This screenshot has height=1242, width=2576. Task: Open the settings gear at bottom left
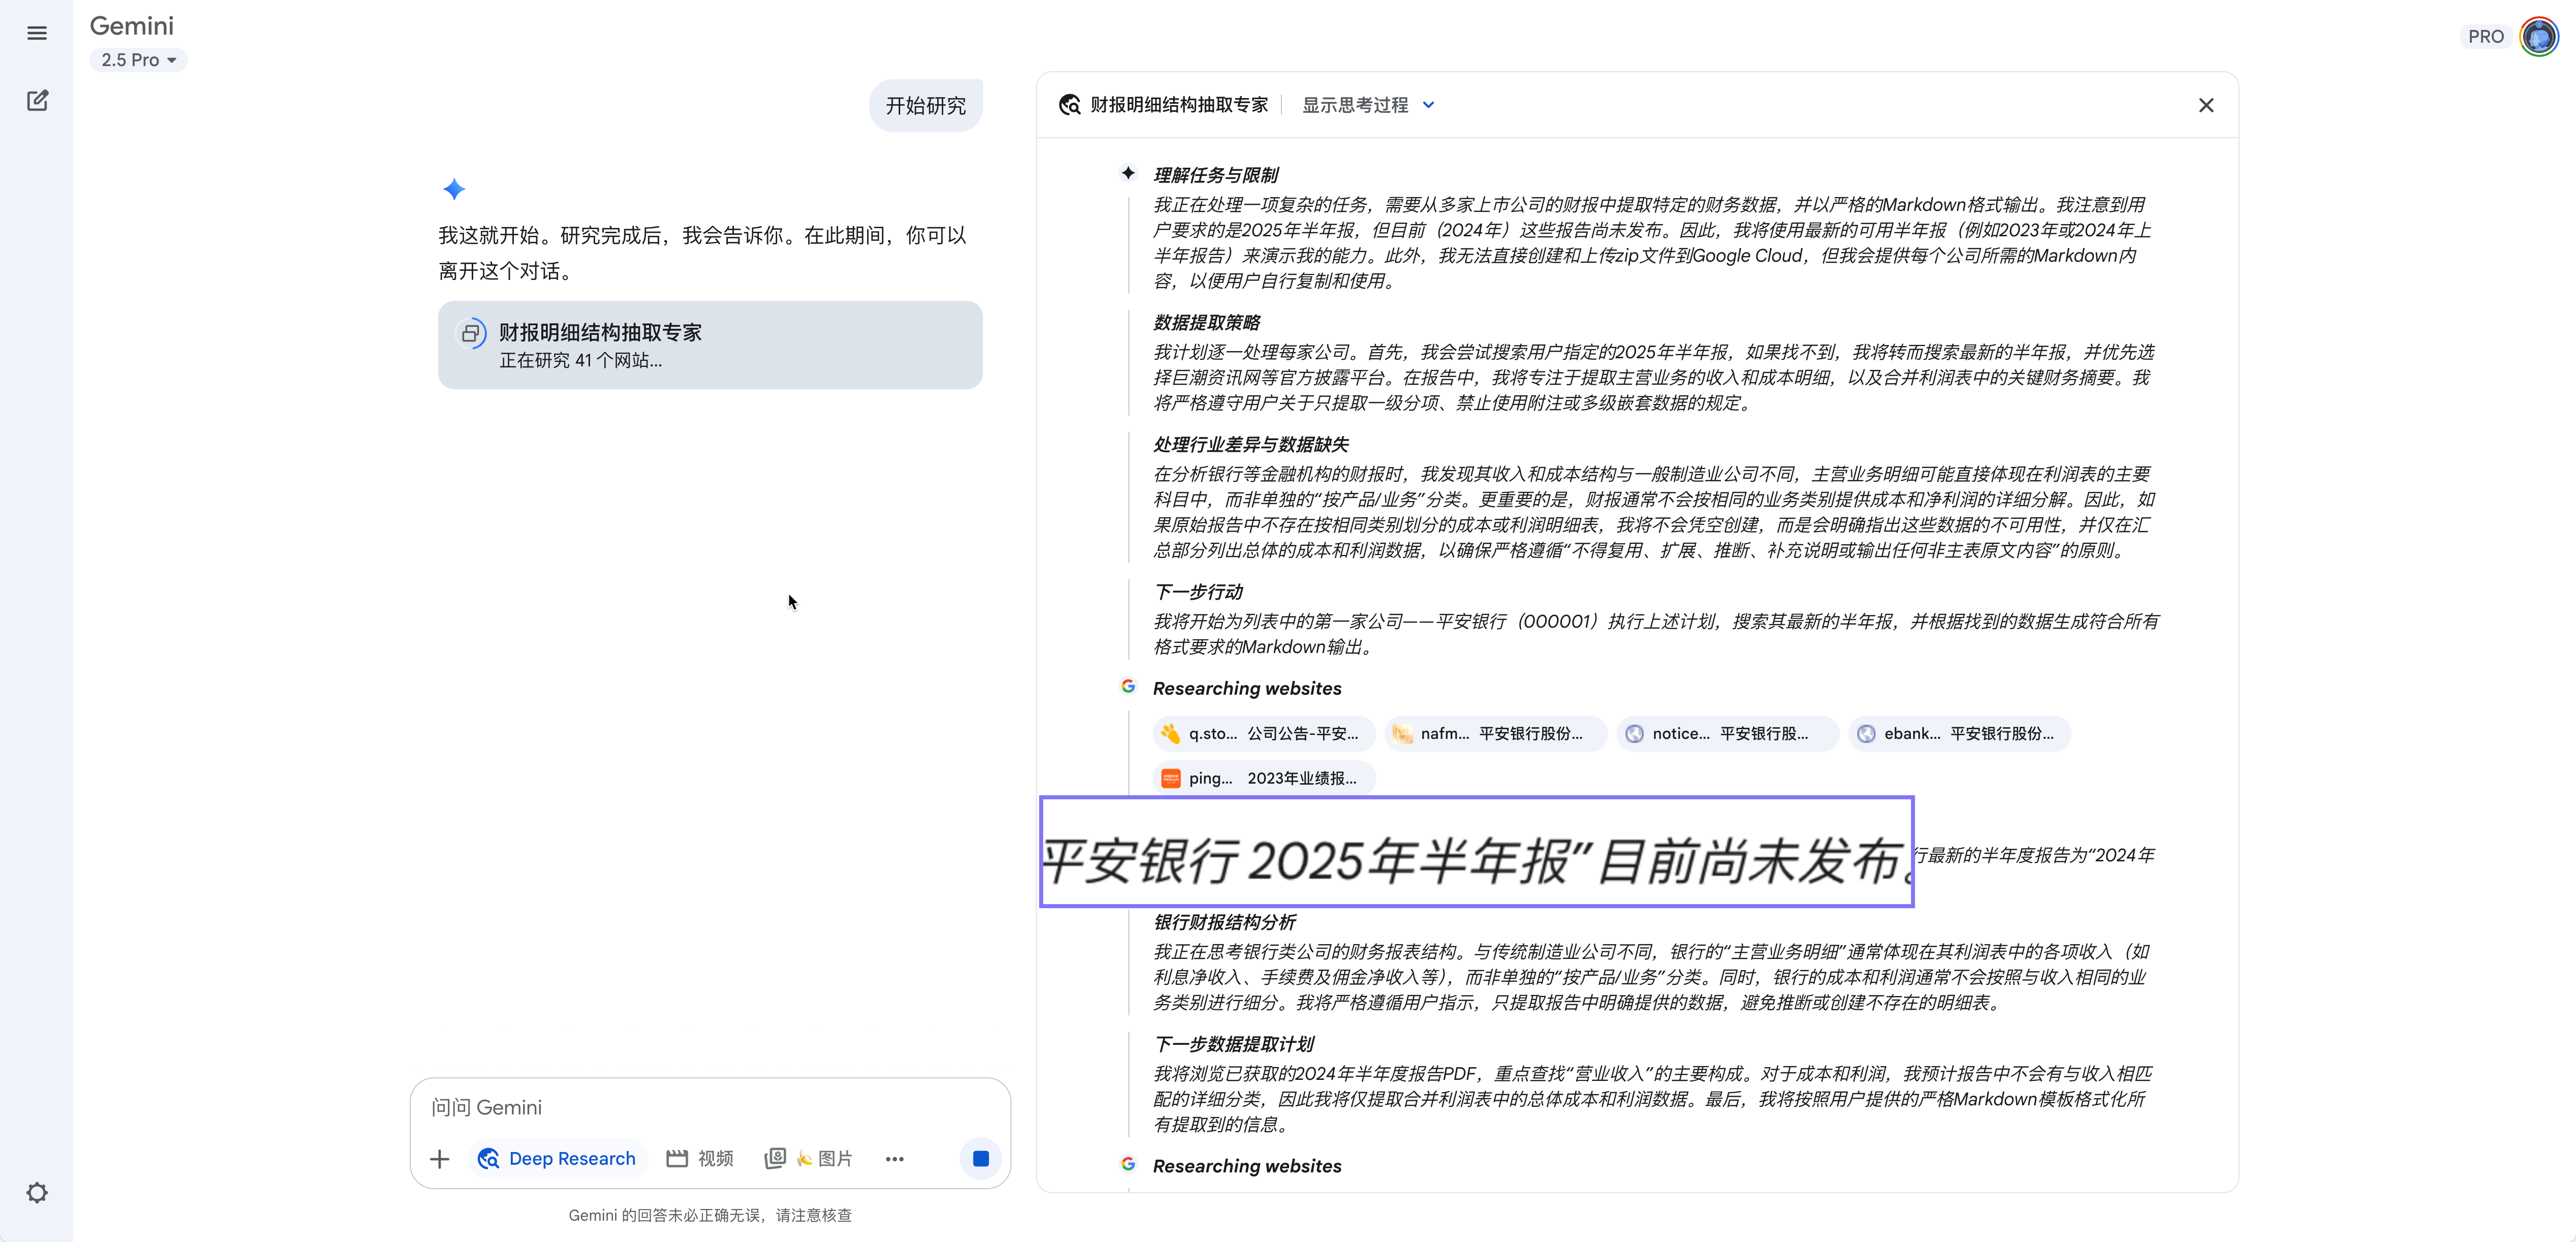[37, 1192]
